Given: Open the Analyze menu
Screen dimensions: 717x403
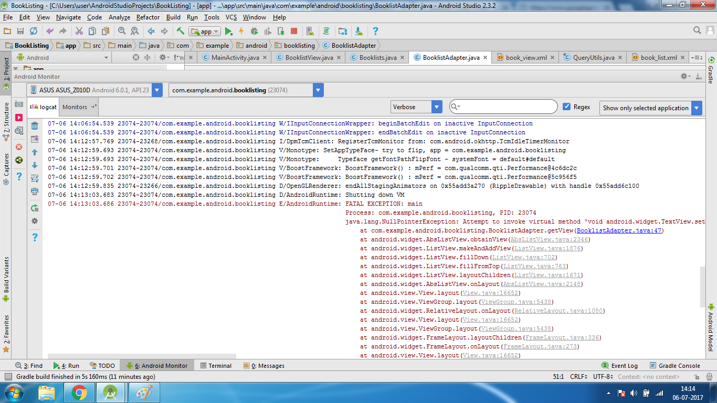Looking at the screenshot, I should point(119,17).
